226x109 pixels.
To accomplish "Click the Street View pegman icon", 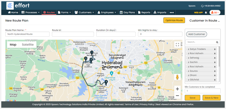I will [177, 77].
